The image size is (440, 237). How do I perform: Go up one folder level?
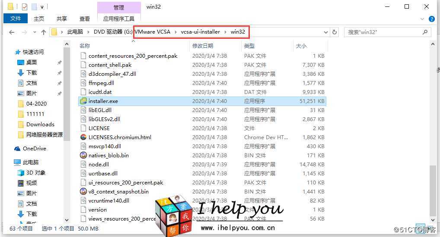44,32
